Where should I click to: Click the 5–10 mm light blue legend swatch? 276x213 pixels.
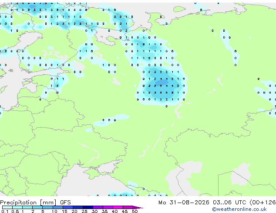(47, 207)
